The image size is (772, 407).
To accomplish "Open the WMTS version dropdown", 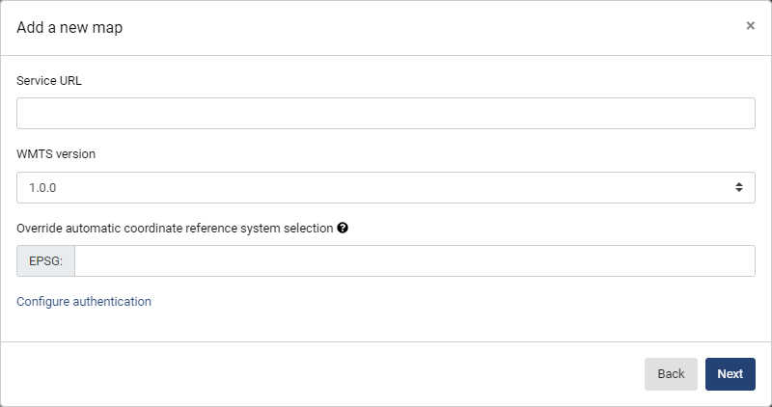I will click(385, 187).
